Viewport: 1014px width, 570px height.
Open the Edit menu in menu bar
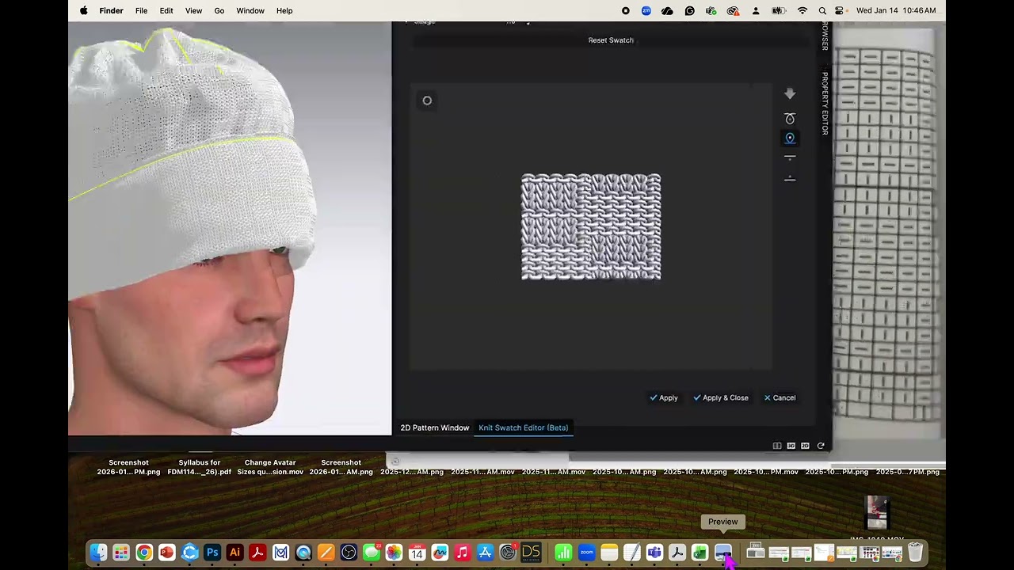point(166,11)
